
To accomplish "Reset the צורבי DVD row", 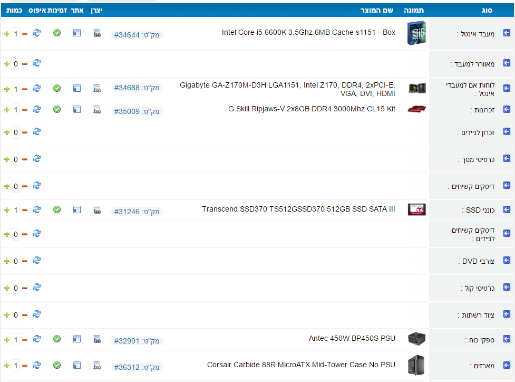I will point(37,260).
